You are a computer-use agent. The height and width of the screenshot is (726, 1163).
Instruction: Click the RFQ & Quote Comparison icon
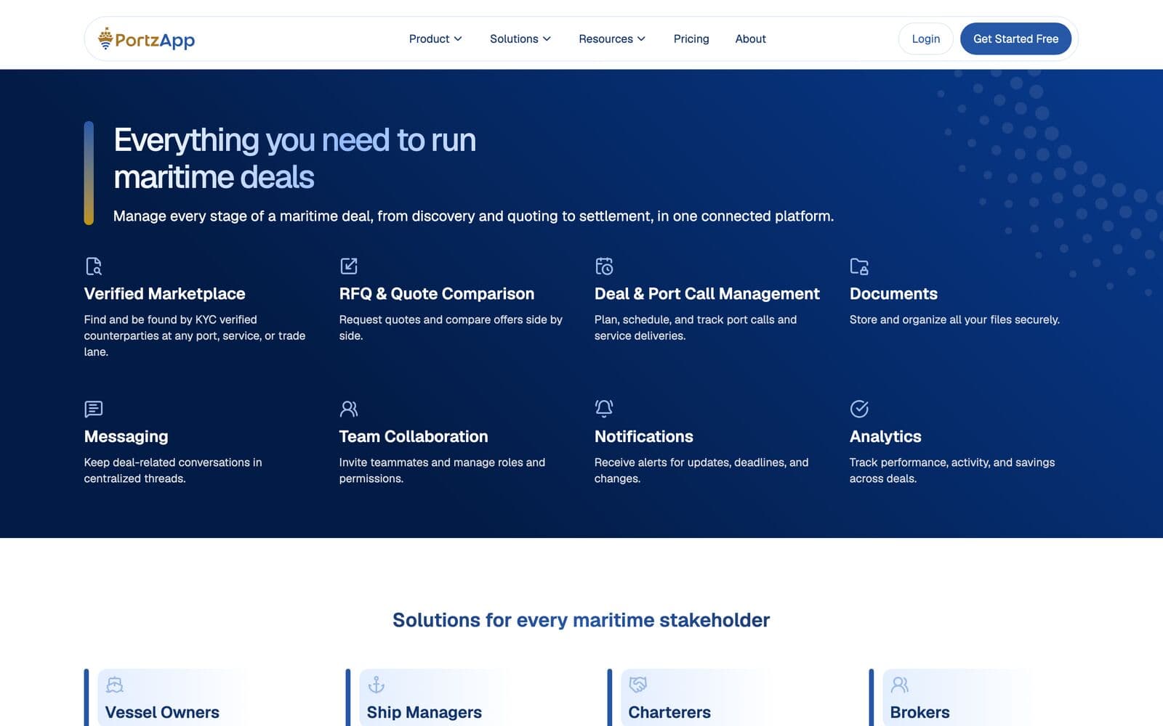click(x=349, y=266)
